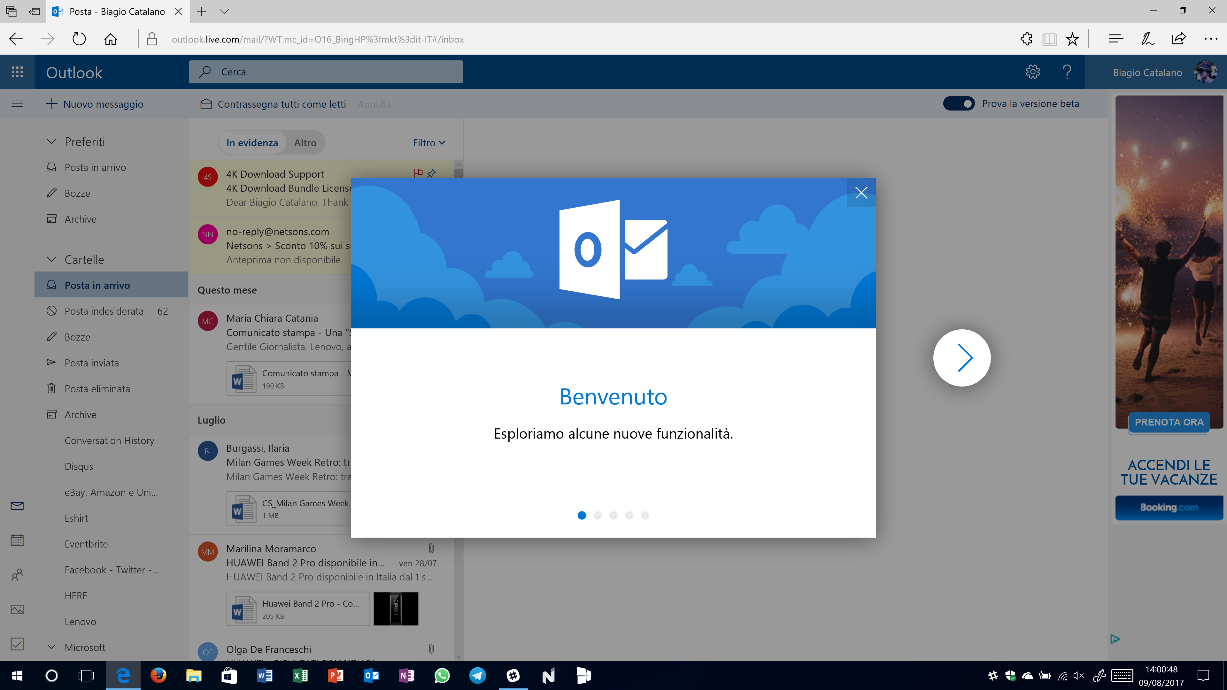
Task: Add page to favorites star icon
Action: 1072,39
